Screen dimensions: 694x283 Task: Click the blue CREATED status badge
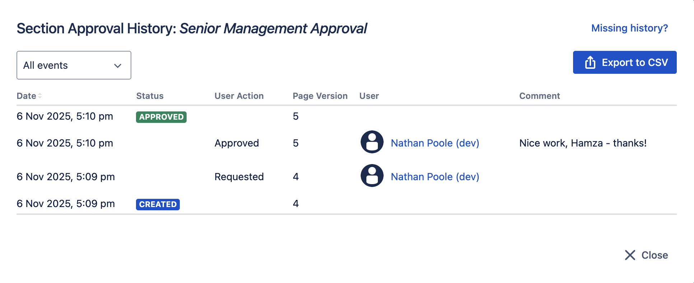(158, 204)
